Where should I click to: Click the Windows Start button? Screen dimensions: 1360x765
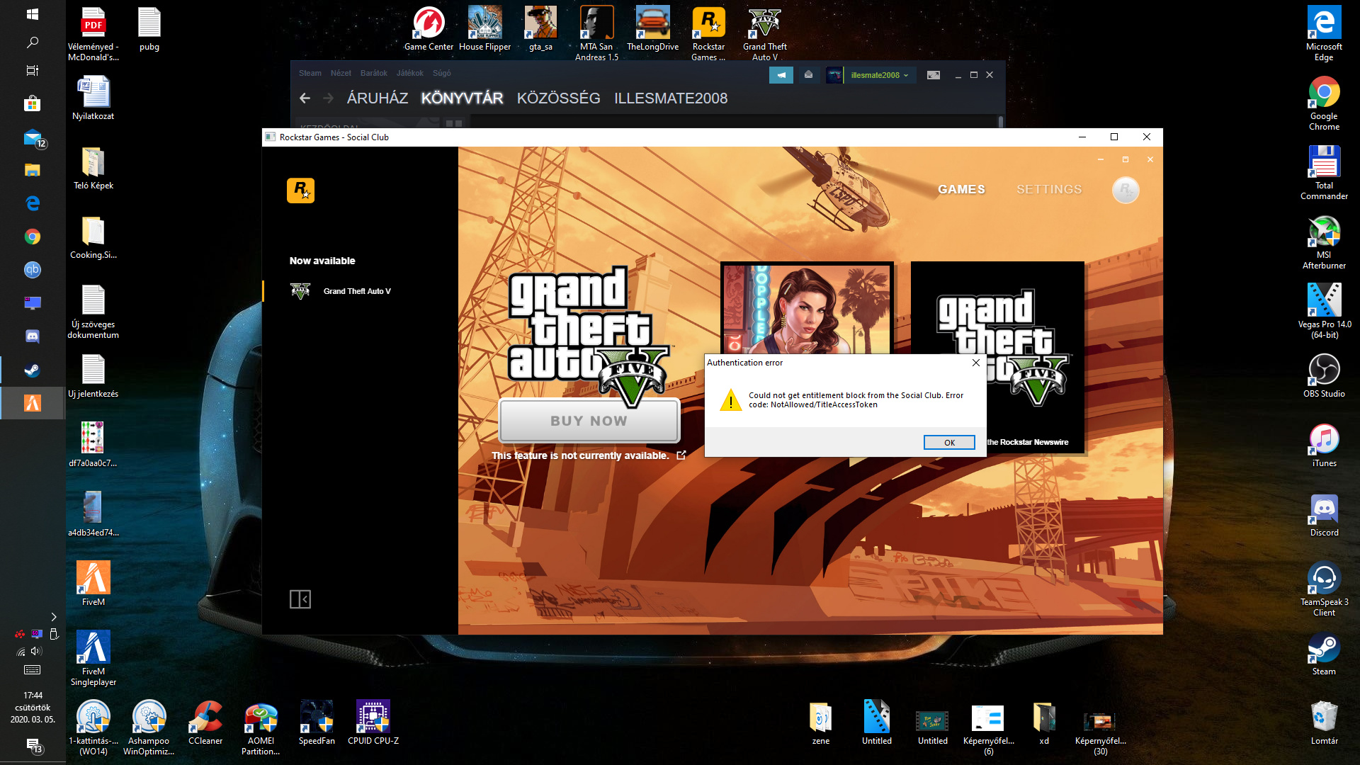33,13
